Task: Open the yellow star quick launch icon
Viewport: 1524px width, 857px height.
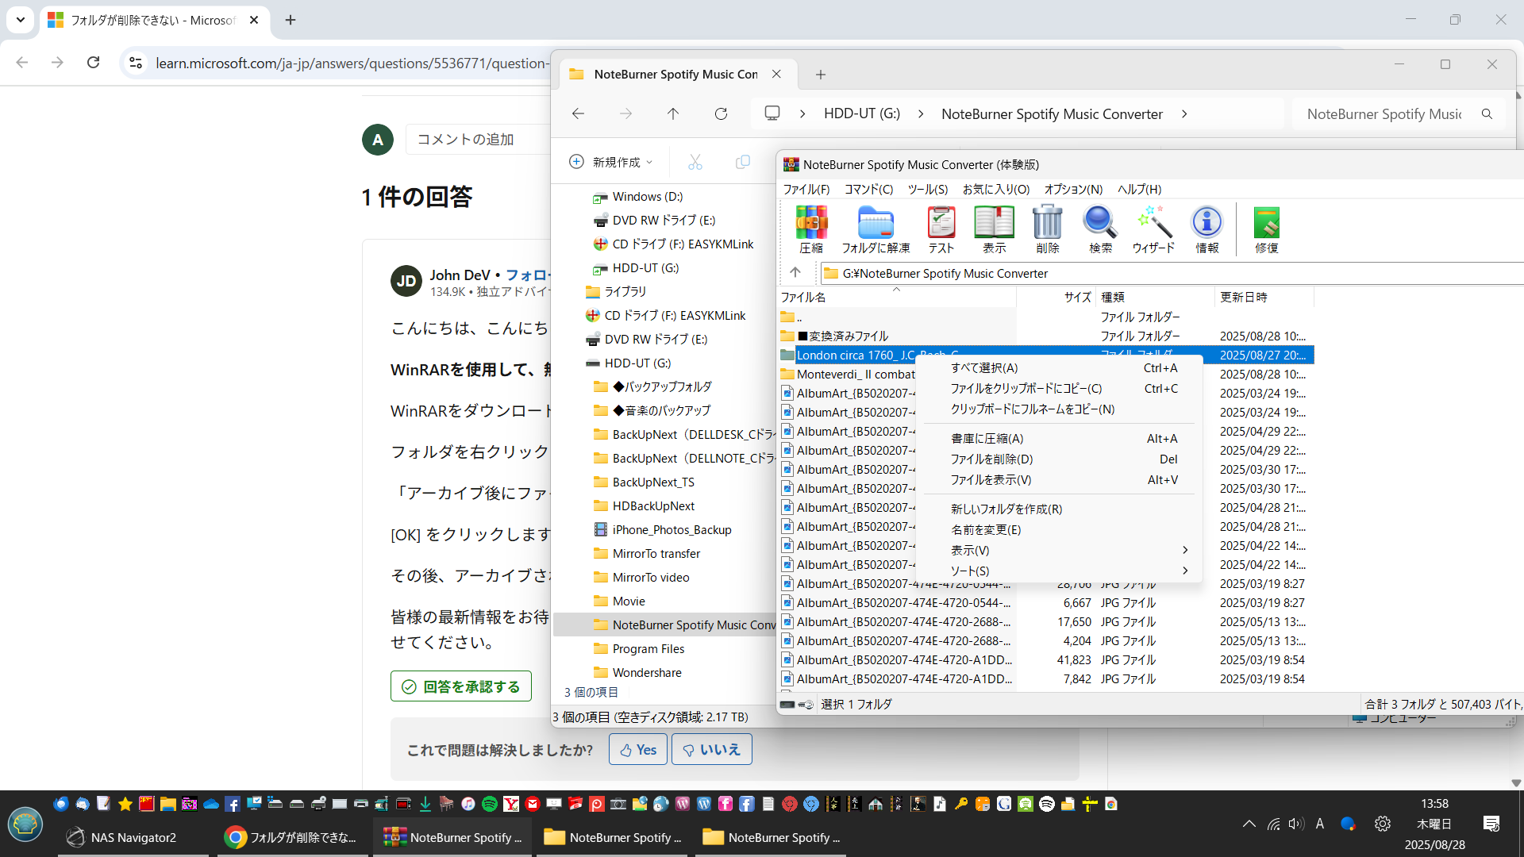Action: [125, 804]
